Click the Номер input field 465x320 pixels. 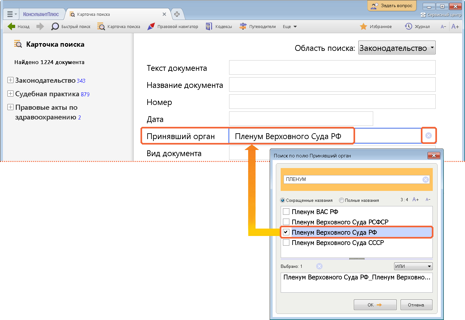pyautogui.click(x=332, y=102)
